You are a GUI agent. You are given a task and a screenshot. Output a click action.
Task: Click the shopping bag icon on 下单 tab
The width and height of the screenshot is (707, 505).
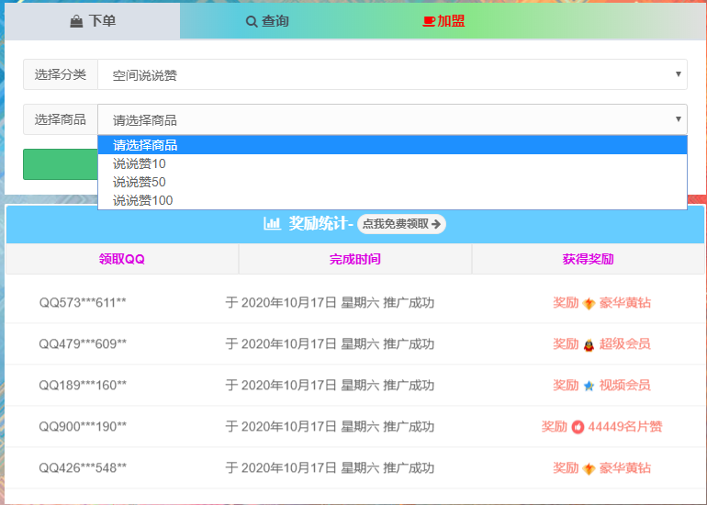76,21
